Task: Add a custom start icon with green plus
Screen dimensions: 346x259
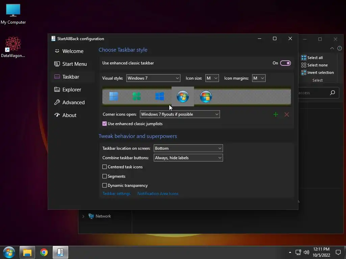Action: coord(276,114)
